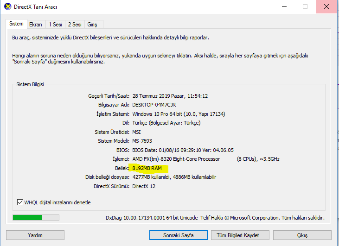Viewport: 339px width, 246px height.
Task: Toggle WHQL dijital imzalarını denetle checkbox
Action: [20, 202]
